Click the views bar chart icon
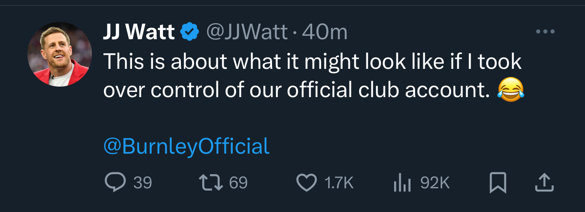The width and height of the screenshot is (585, 212). 402,183
